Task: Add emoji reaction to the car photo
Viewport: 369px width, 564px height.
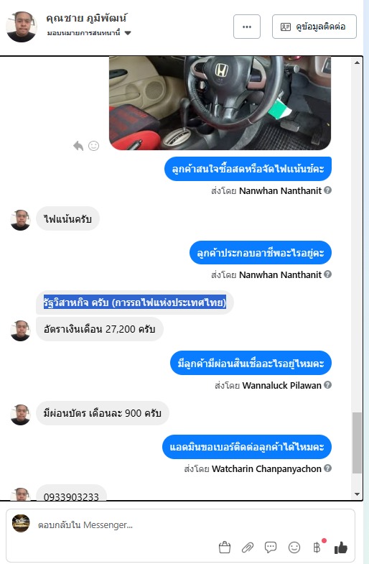Action: pos(94,146)
